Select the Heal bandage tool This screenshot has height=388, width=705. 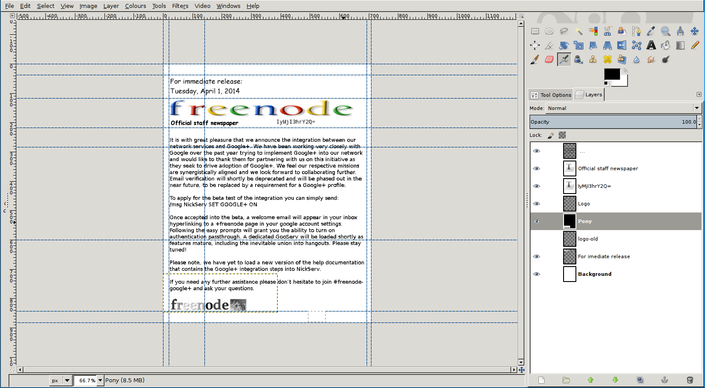coord(608,59)
